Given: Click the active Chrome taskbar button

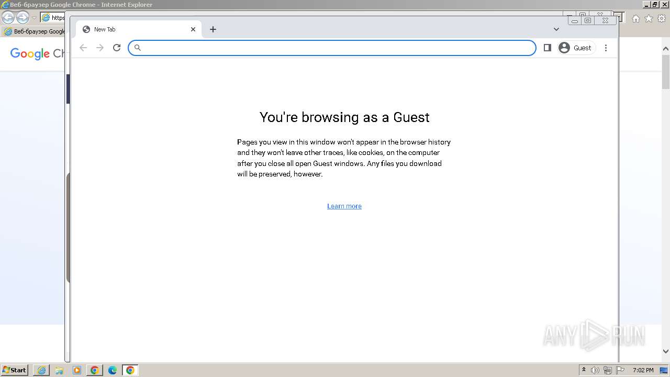Looking at the screenshot, I should click(130, 370).
